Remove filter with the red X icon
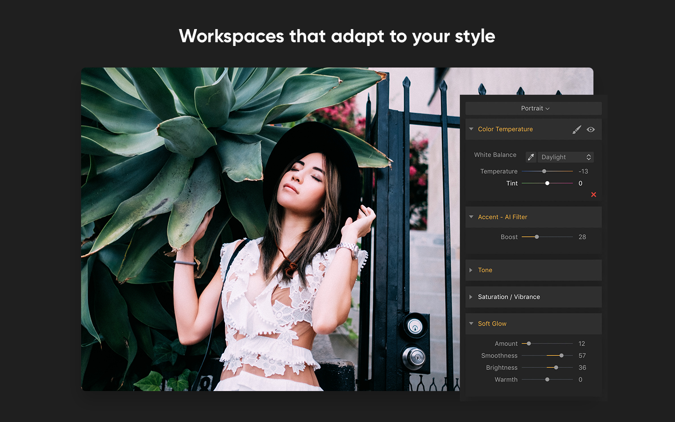Image resolution: width=675 pixels, height=422 pixels. [593, 195]
